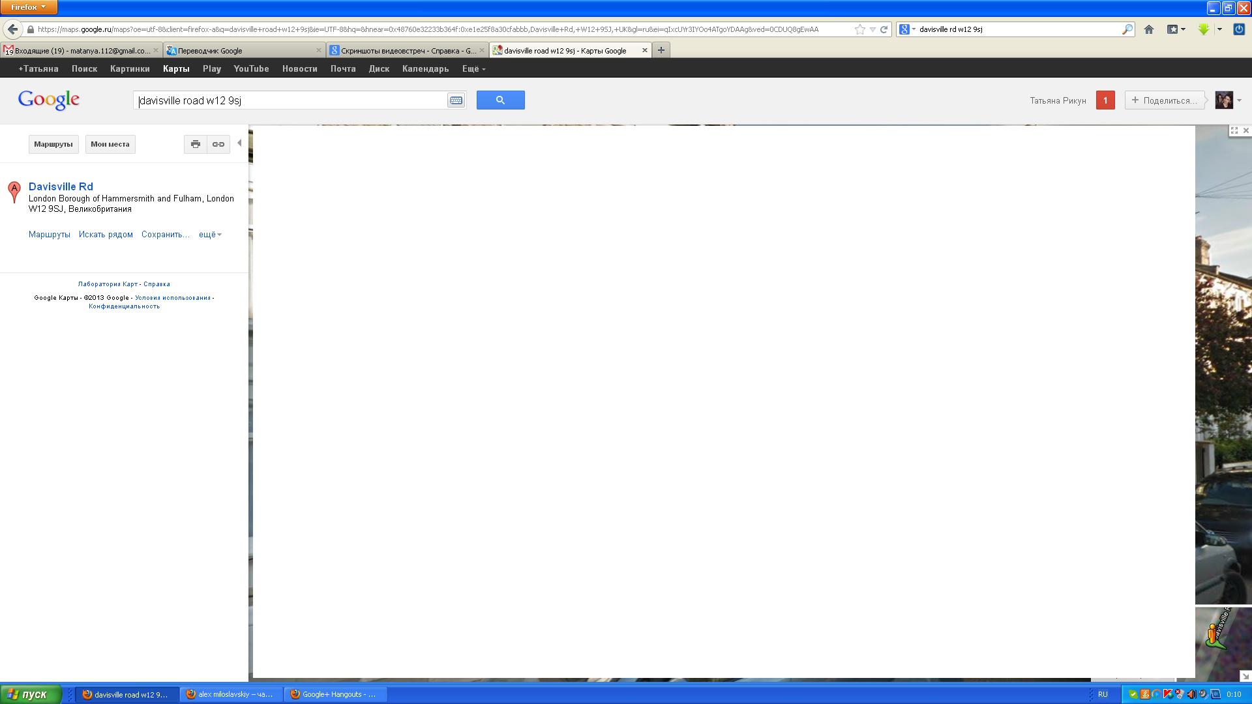Click the print icon in the left panel
This screenshot has width=1252, height=704.
195,144
